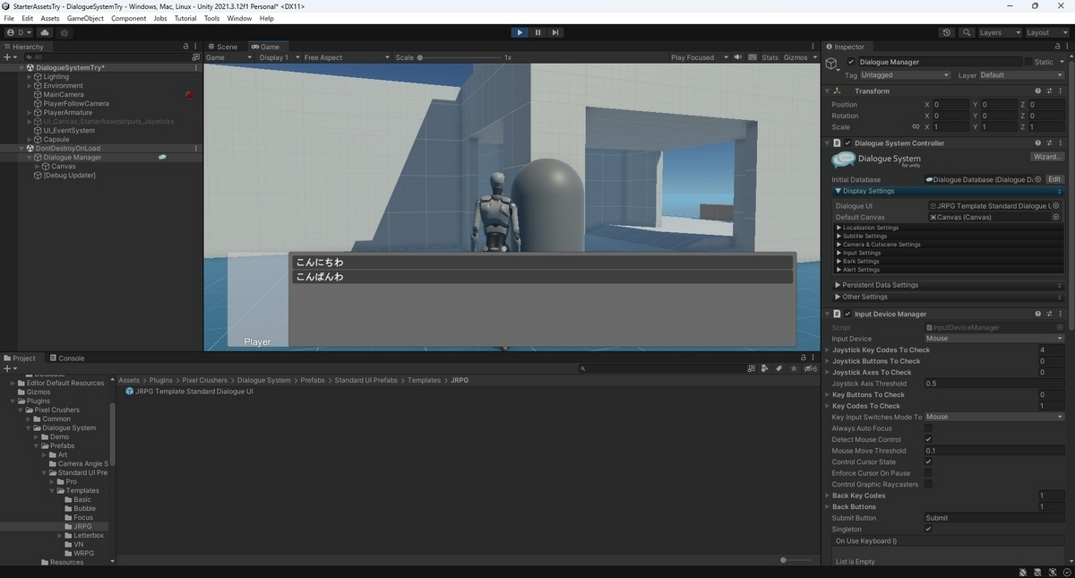This screenshot has width=1075, height=578.
Task: Click Hierarchy search-by-type icon
Action: point(196,56)
